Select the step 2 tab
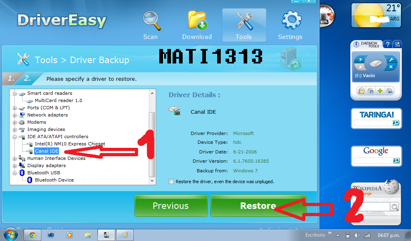Screen dimensions: 411x241 [x=28, y=78]
